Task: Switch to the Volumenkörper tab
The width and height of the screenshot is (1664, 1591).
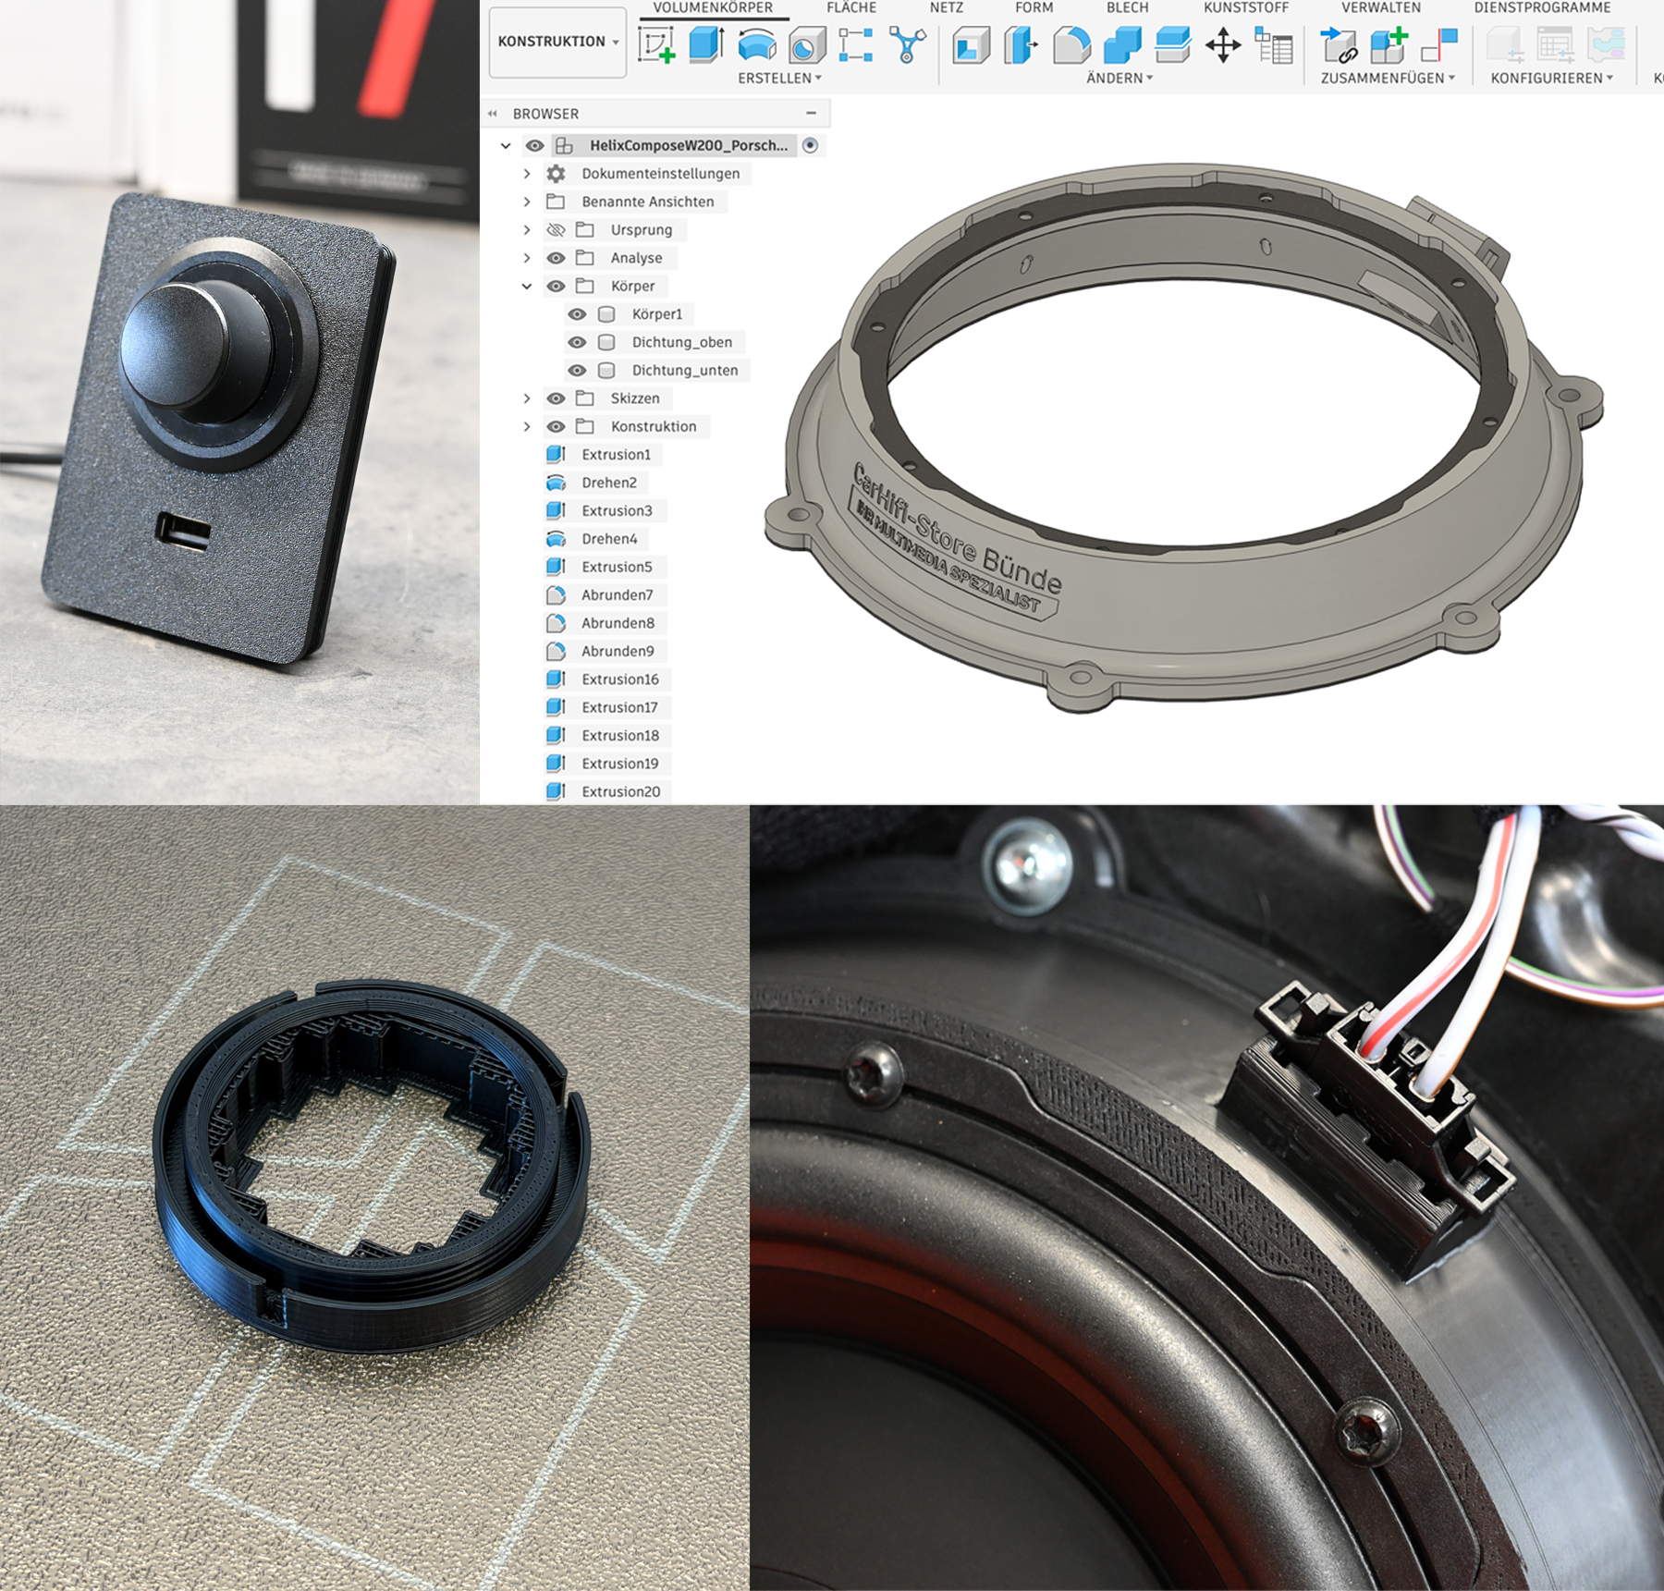Action: [713, 8]
